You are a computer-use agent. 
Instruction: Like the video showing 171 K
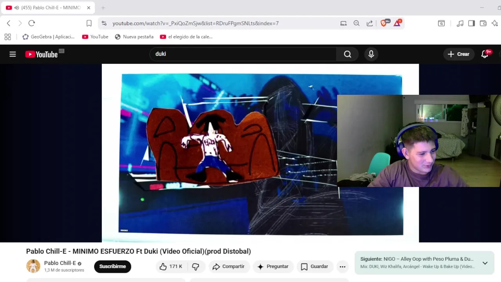[171, 266]
